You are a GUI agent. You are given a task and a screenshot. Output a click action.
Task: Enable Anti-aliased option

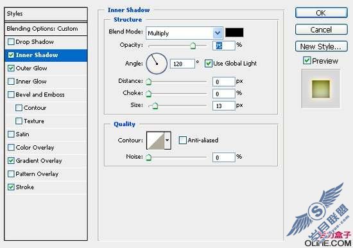pos(182,140)
